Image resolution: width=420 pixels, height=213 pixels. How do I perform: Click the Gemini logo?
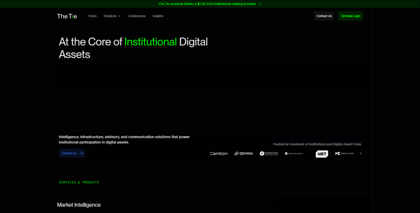[x=244, y=154]
